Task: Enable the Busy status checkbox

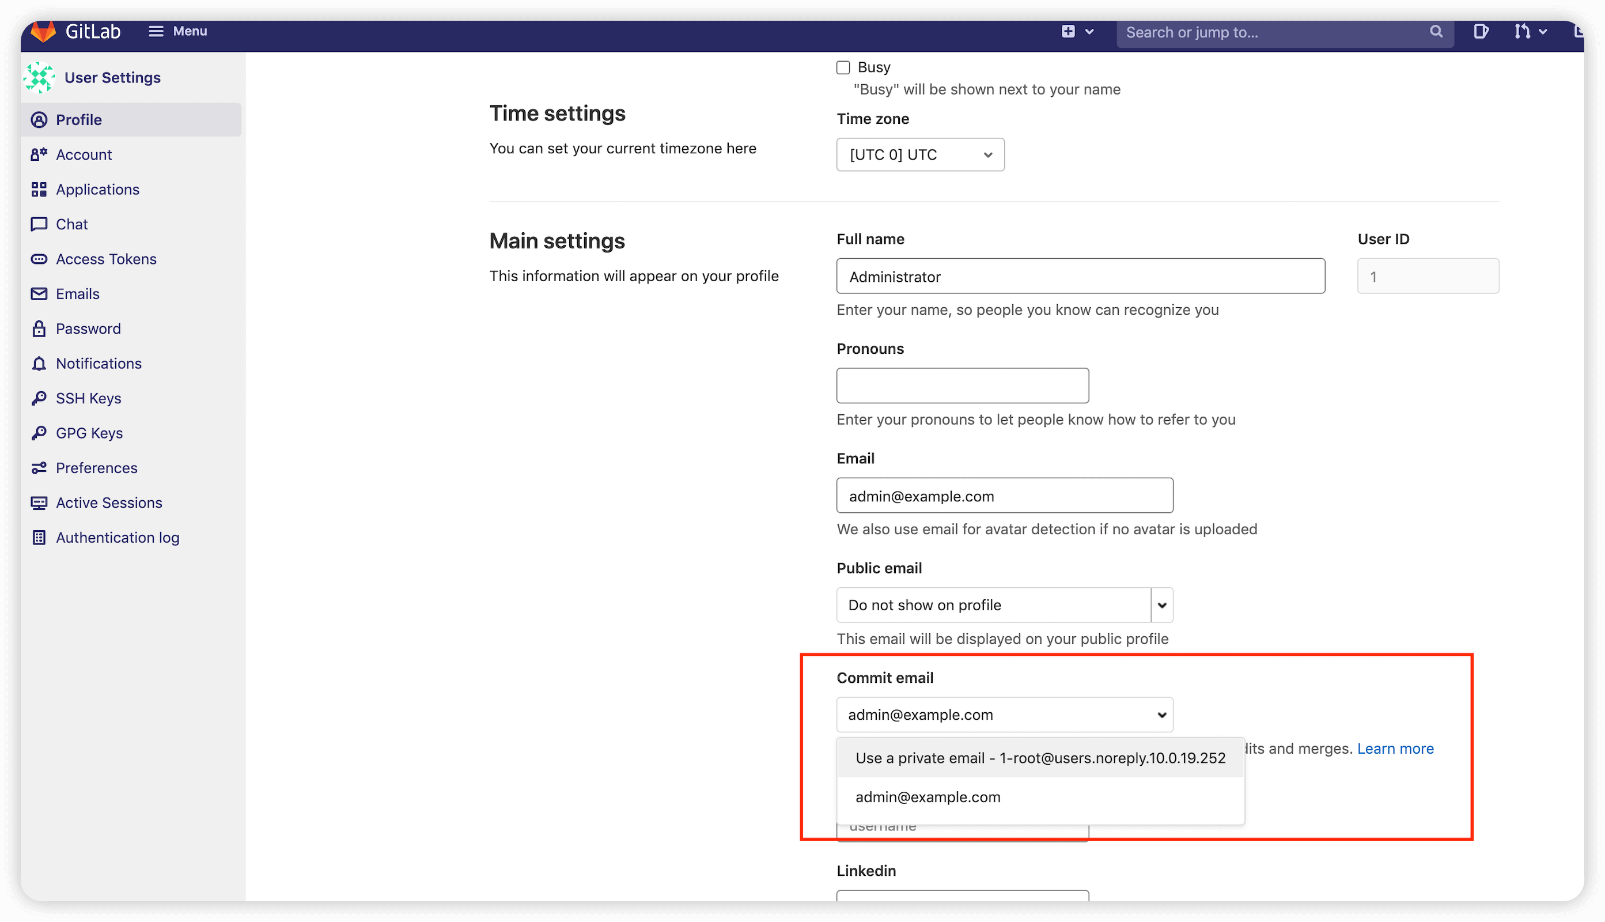Action: (x=843, y=67)
